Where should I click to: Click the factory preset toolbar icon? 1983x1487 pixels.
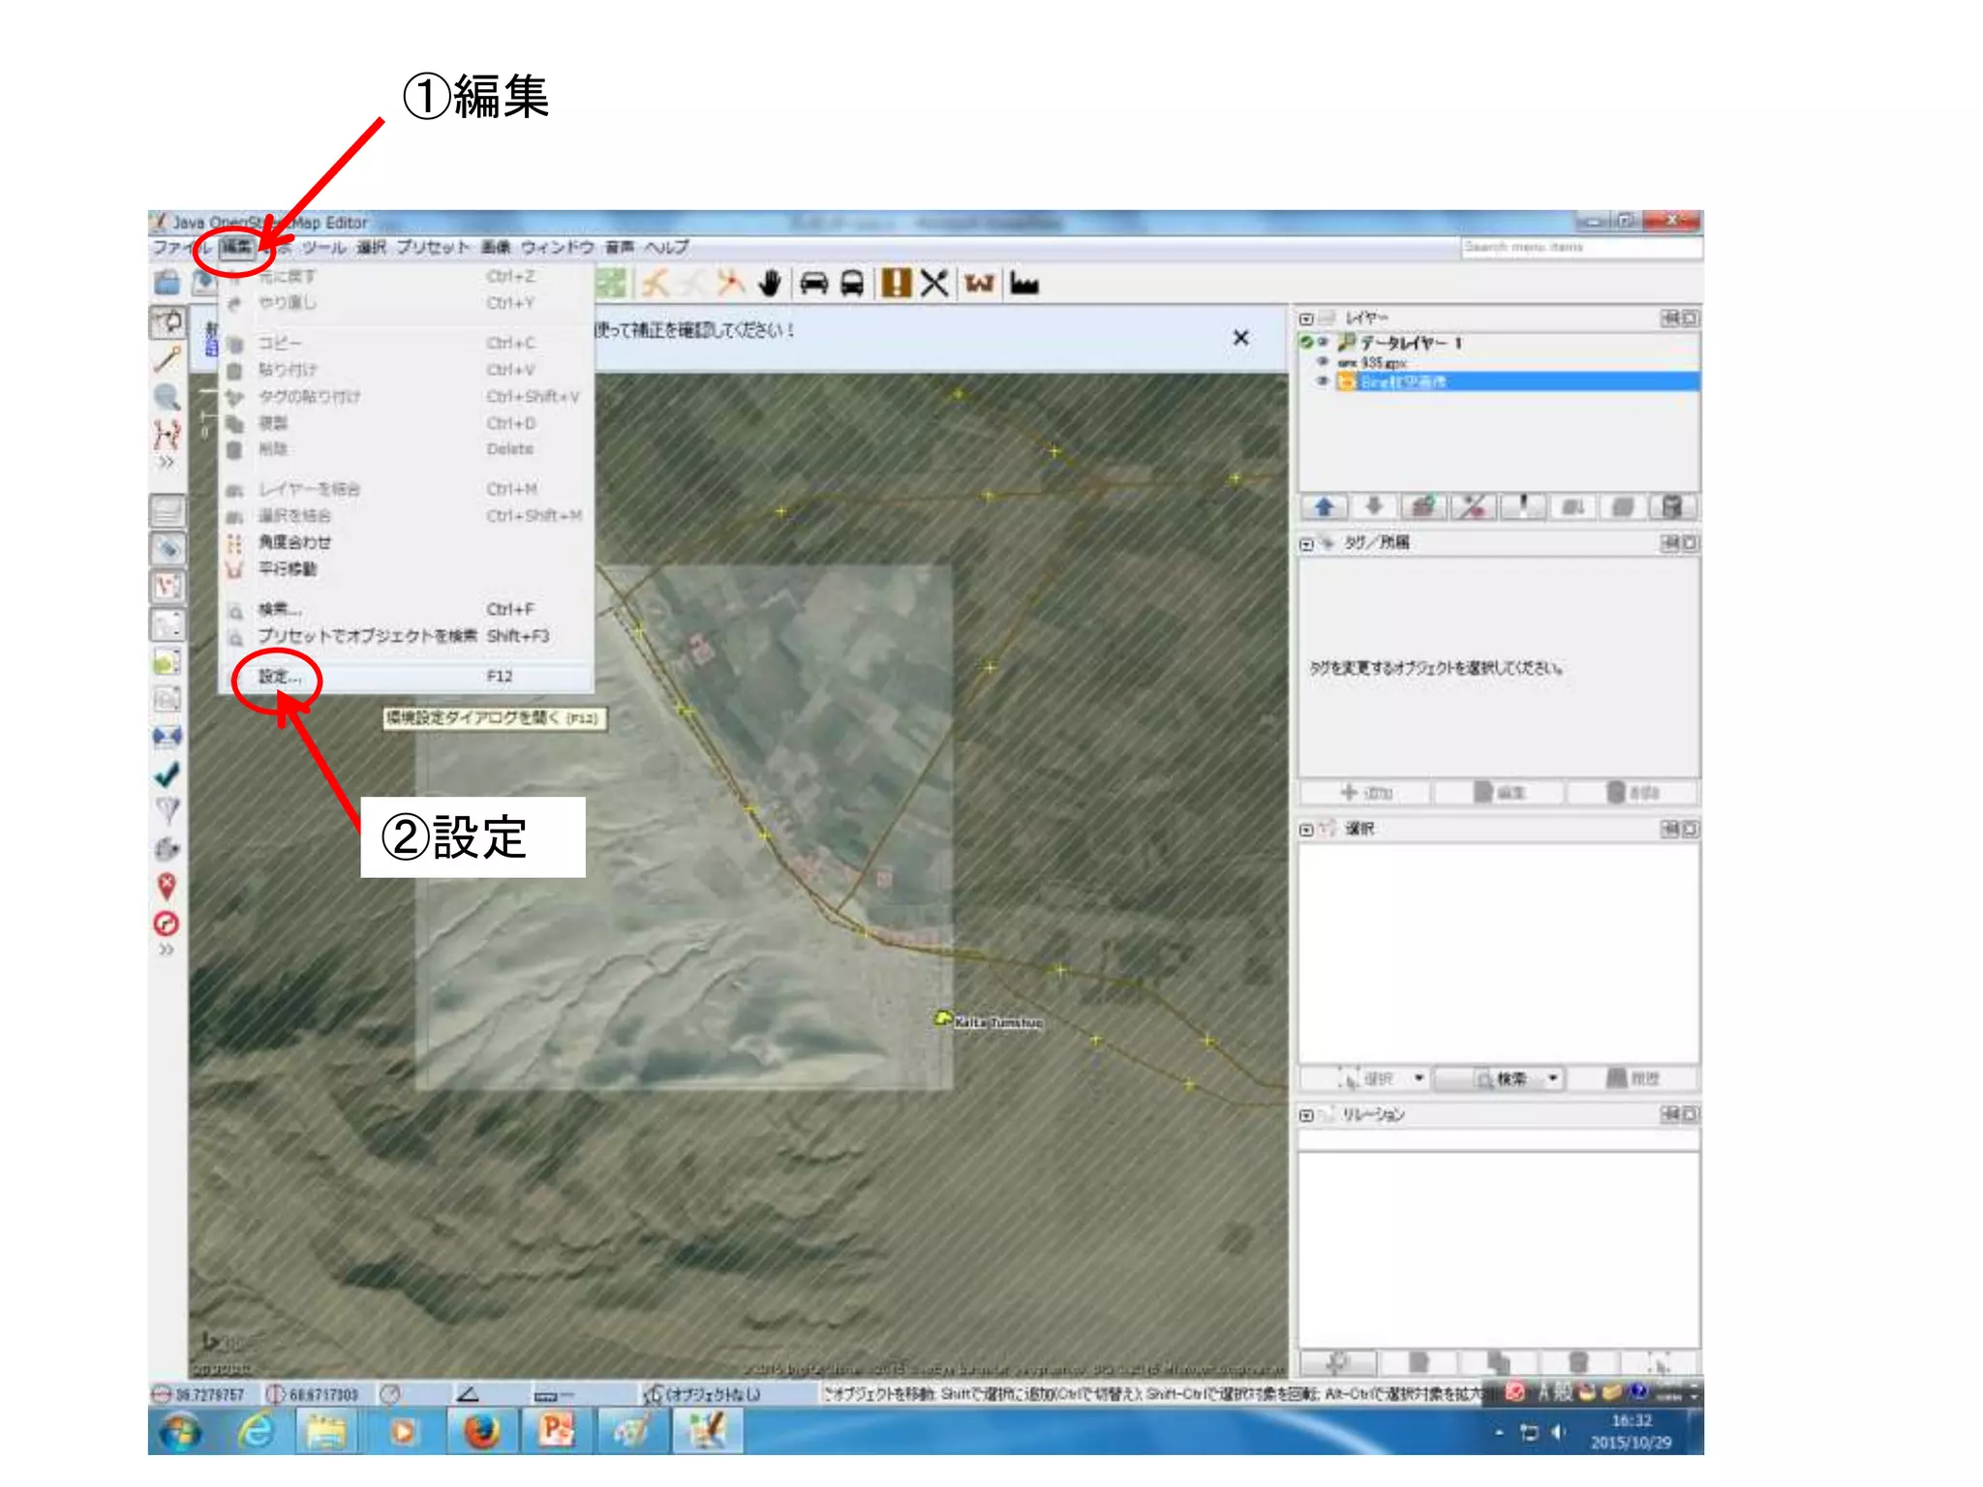tap(1024, 284)
